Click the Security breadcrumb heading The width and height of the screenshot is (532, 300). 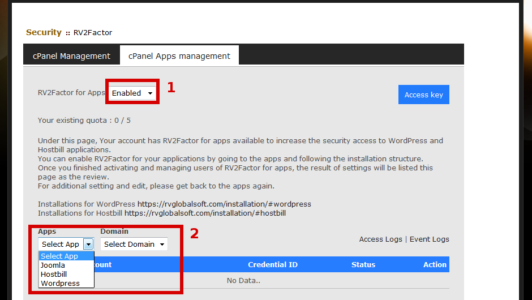click(x=44, y=32)
